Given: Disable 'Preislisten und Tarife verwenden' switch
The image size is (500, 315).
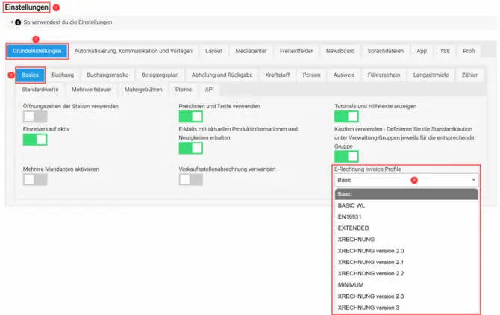Looking at the screenshot, I should [x=191, y=116].
